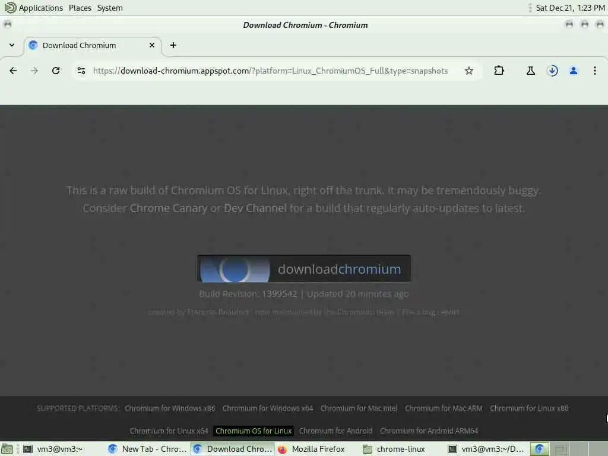
Task: Choose Chromium for Linux x86 platform
Action: click(529, 408)
